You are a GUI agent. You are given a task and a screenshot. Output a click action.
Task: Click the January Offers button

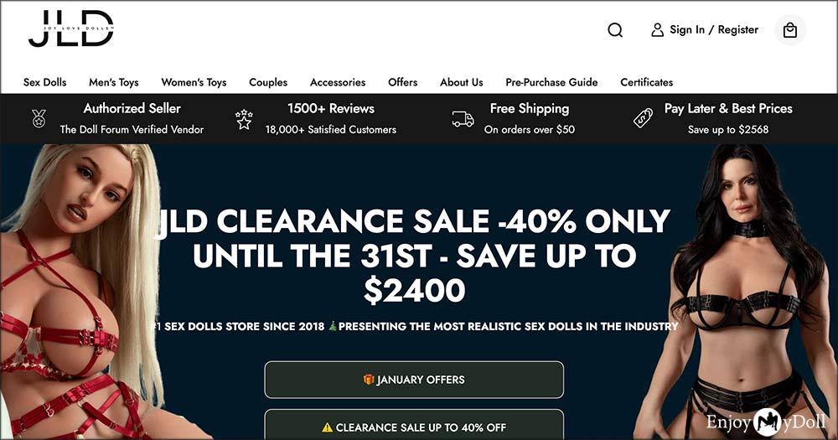pos(414,380)
